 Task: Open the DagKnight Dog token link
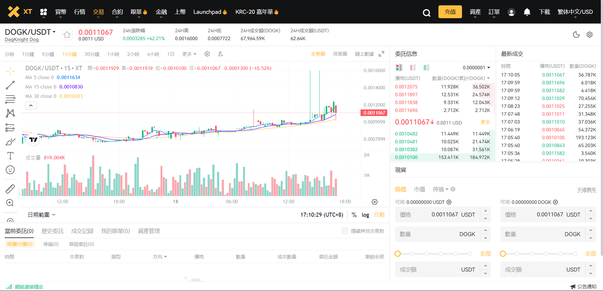pos(22,40)
